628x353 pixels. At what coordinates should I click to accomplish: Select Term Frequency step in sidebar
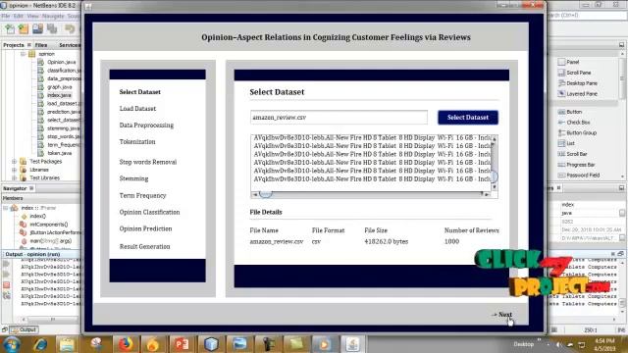point(142,195)
